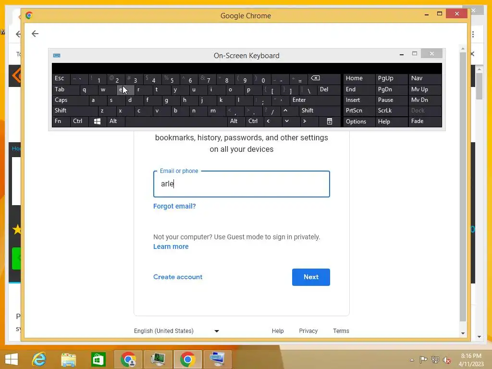
Task: Toggle the Fade key on keyboard
Action: tap(425, 121)
